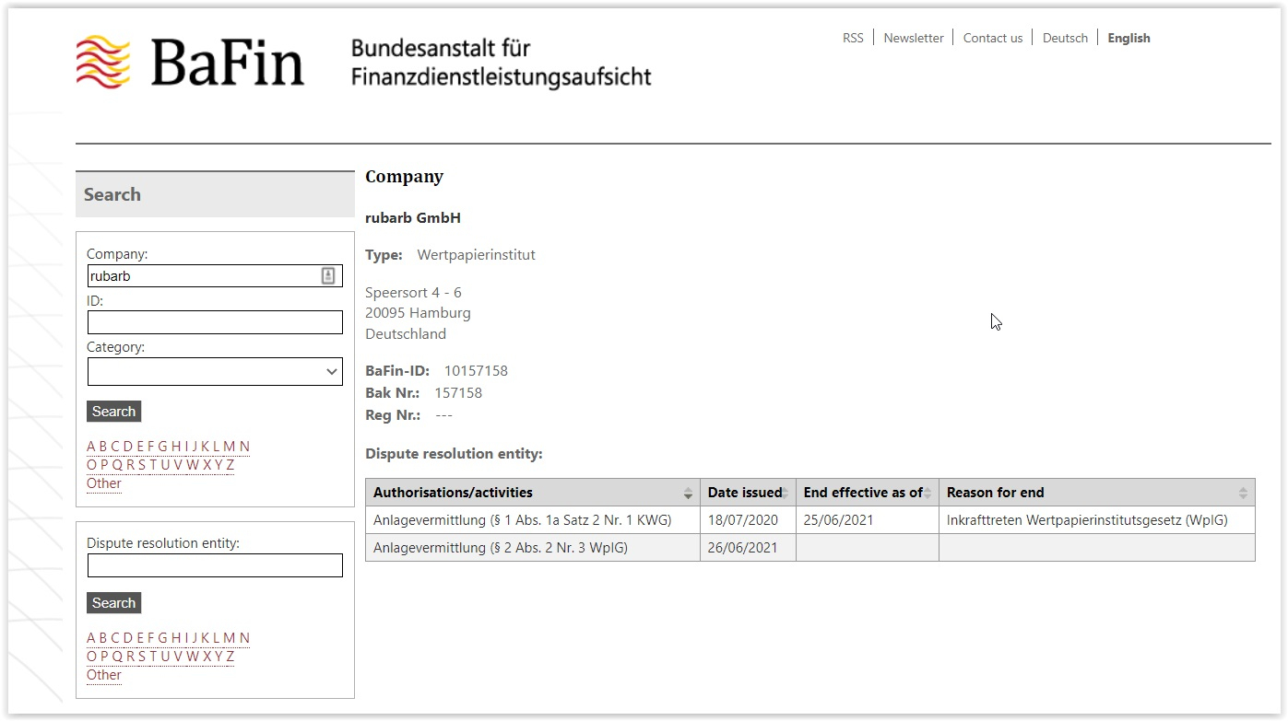The height and width of the screenshot is (721, 1288).
Task: Browse companies starting with letter H
Action: coord(175,447)
